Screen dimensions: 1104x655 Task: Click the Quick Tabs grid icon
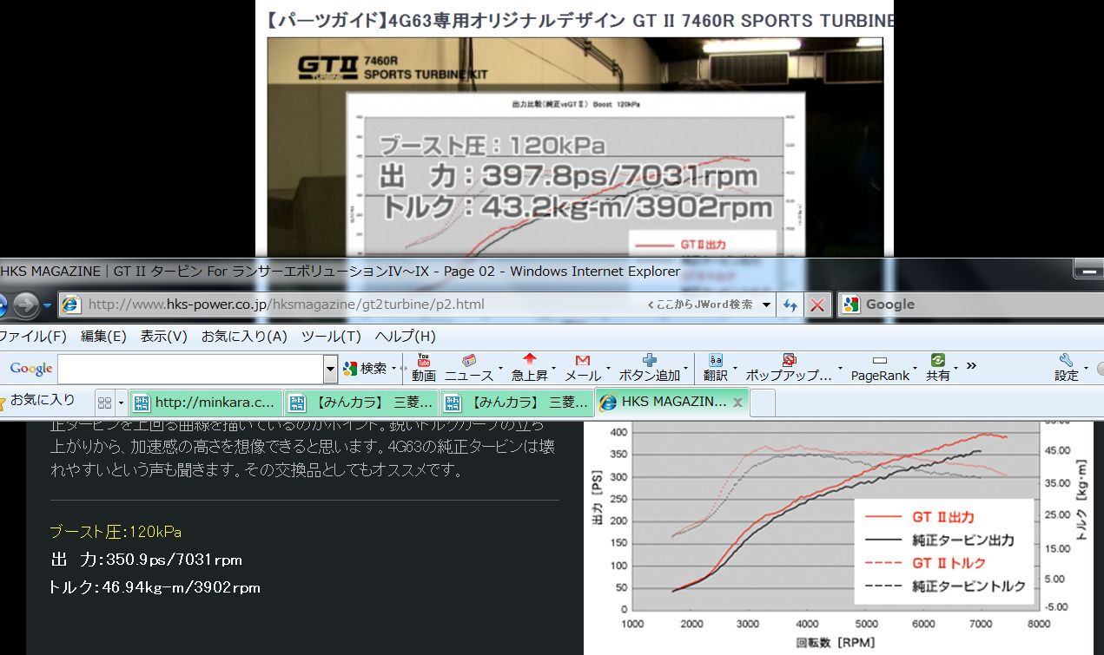(104, 403)
